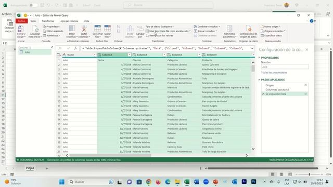The width and height of the screenshot is (333, 187).
Task: Open the Anexar consultas dropdown
Action: coord(206,31)
